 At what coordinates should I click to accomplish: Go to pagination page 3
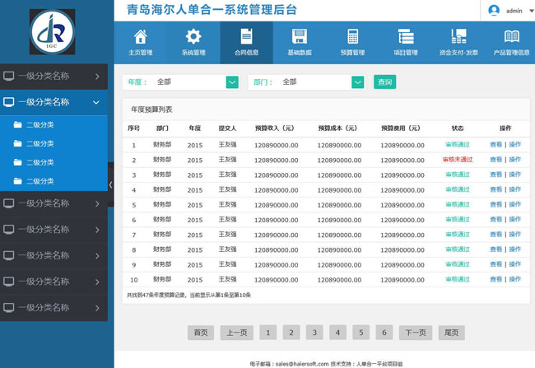pyautogui.click(x=314, y=333)
